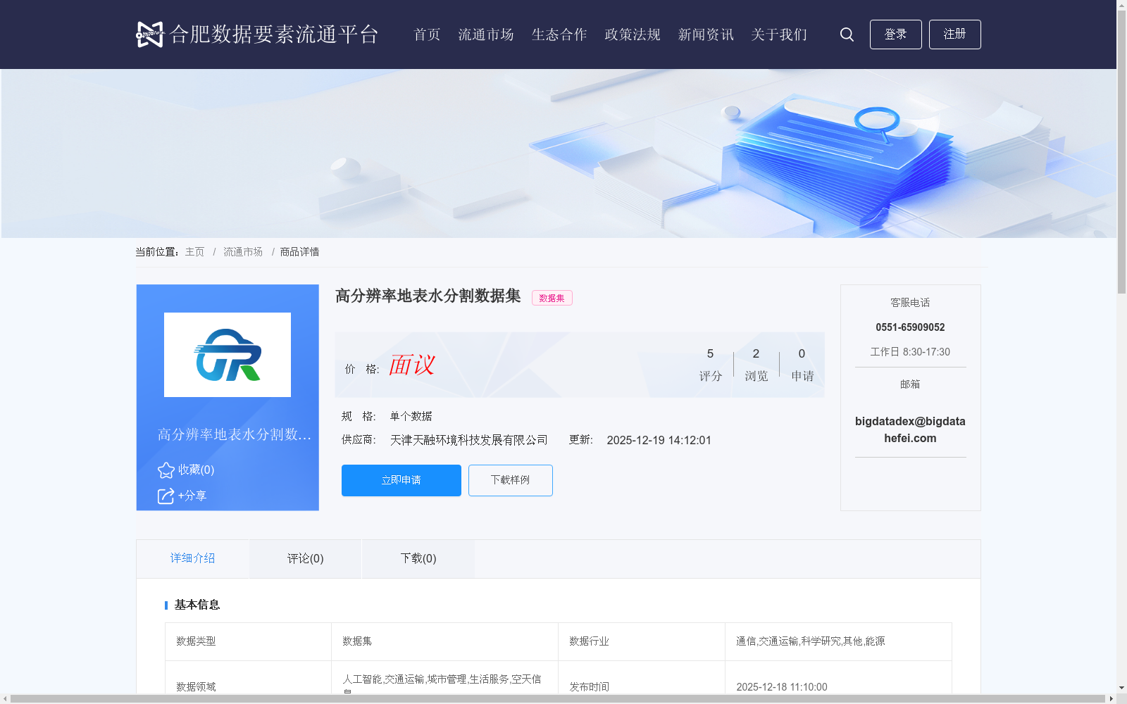Open 首页 in navigation menu

pos(427,34)
